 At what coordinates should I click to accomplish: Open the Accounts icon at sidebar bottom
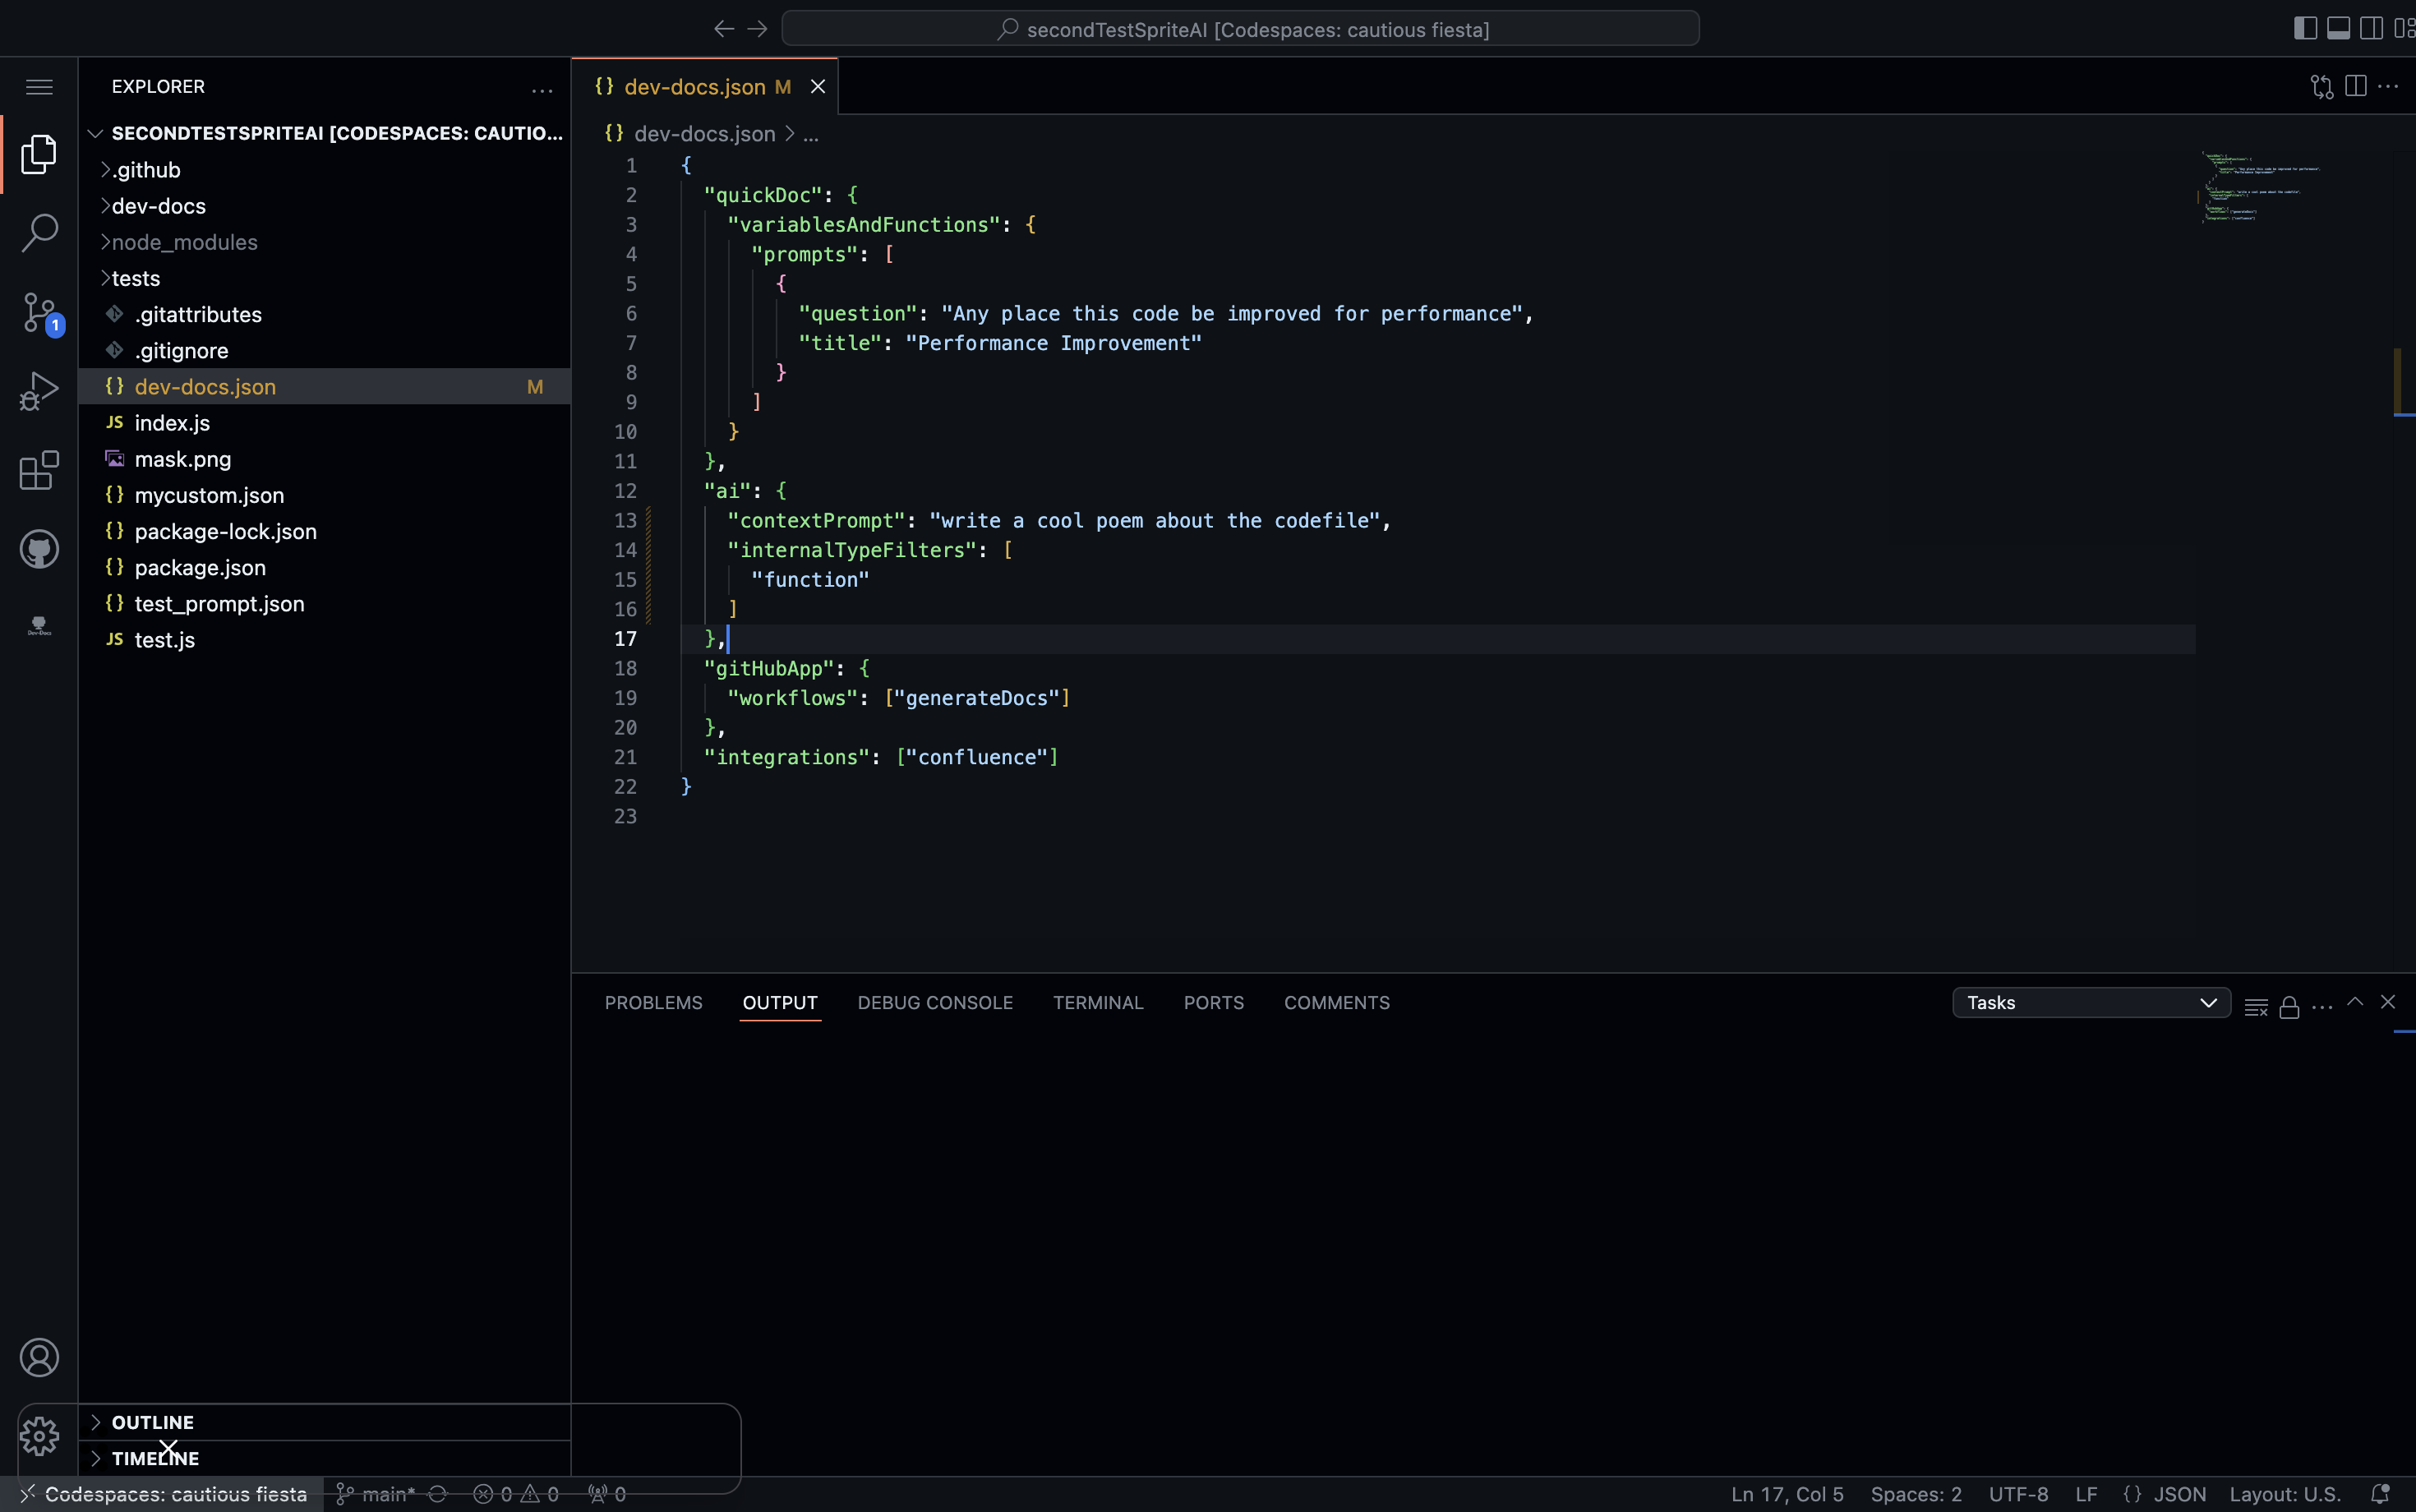tap(40, 1357)
